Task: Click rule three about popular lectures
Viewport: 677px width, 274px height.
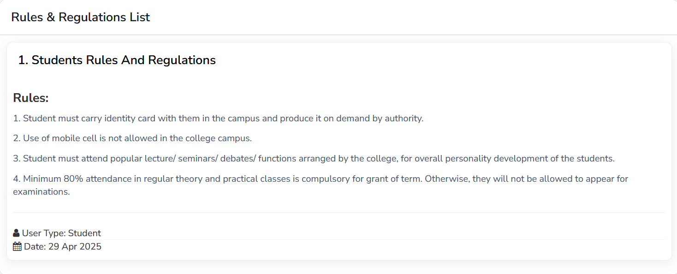Action: pyautogui.click(x=314, y=158)
